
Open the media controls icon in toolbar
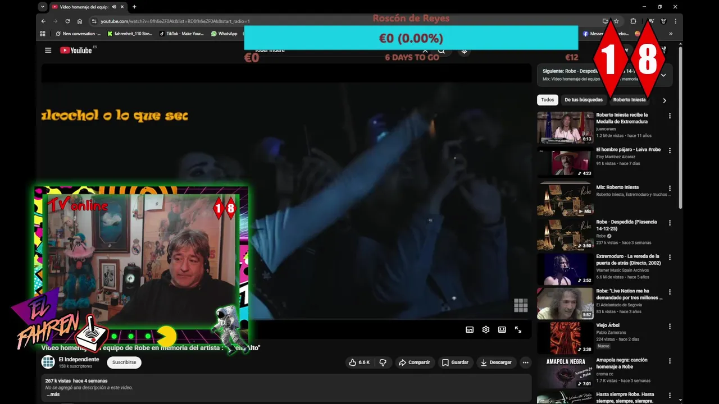pos(651,21)
